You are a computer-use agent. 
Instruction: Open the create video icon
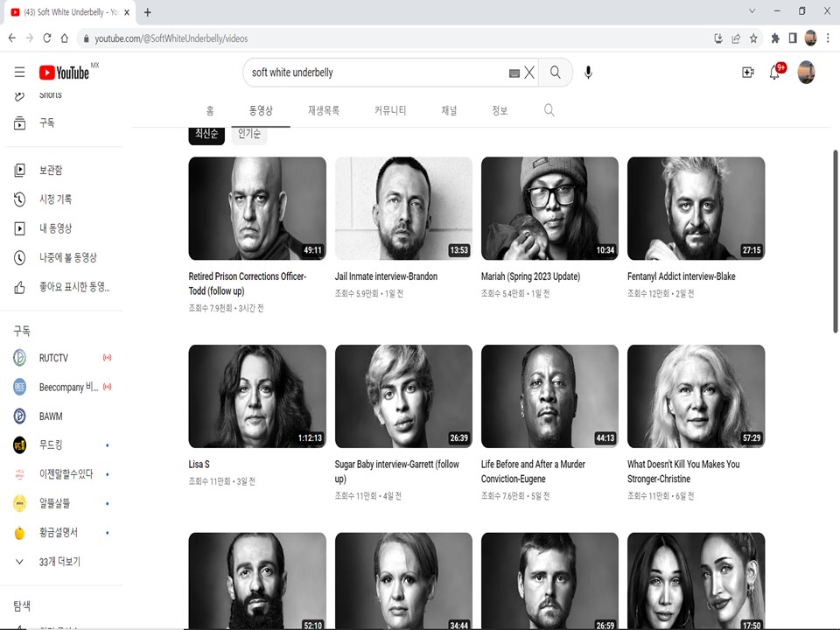(748, 73)
